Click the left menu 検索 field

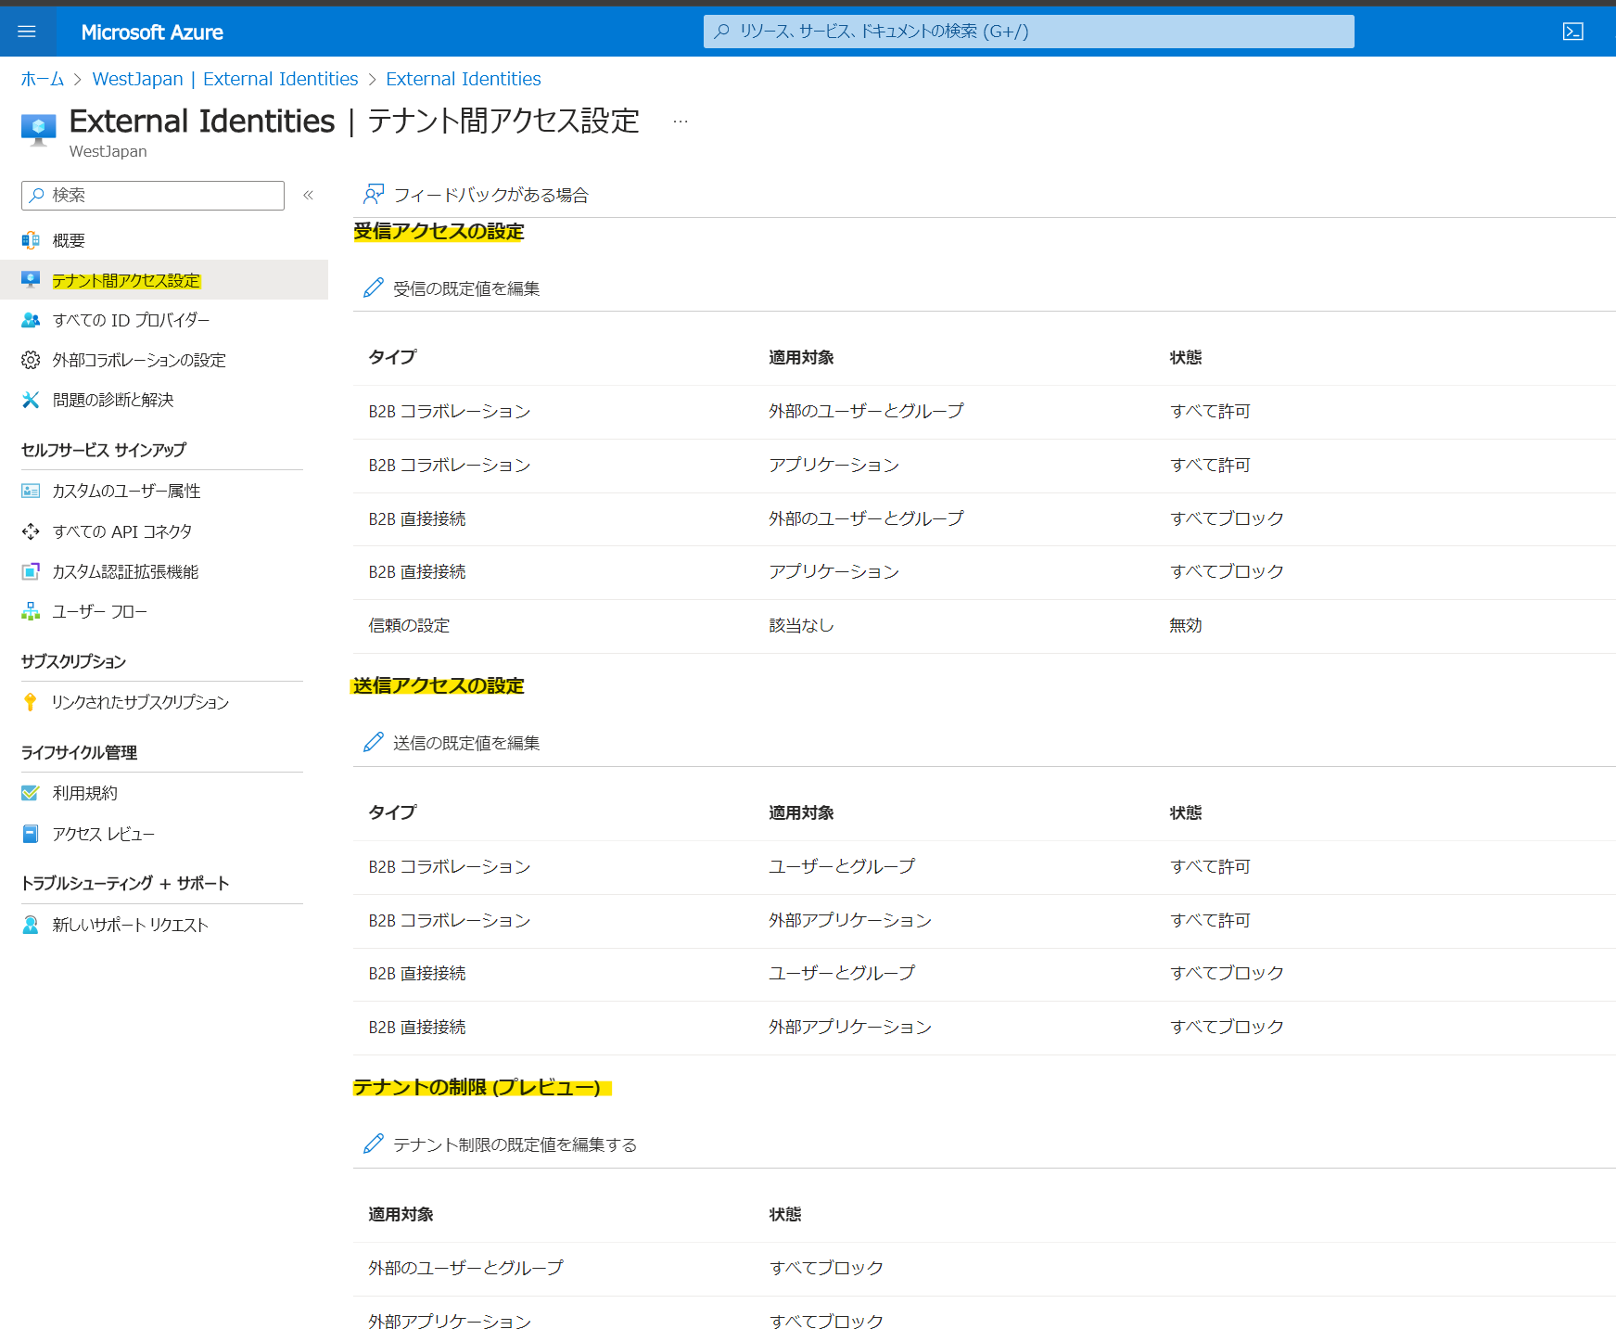tap(153, 195)
